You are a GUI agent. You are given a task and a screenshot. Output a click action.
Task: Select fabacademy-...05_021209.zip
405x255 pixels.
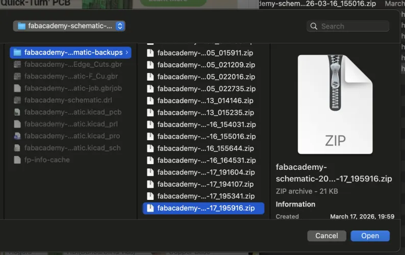coord(204,65)
